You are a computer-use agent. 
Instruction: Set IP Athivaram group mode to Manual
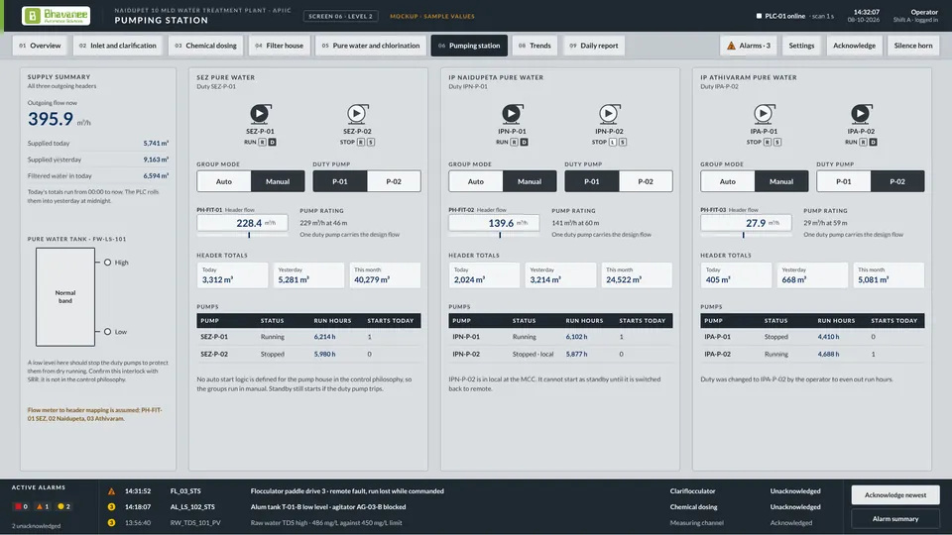pyautogui.click(x=781, y=181)
